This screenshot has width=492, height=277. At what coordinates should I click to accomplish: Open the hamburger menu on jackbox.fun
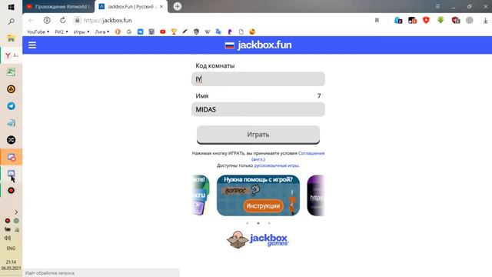(32, 45)
